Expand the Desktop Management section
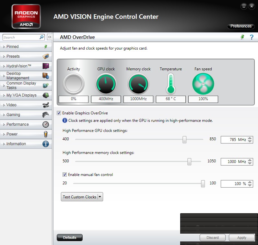Viewport: 258px width, 245px height. tap(18, 76)
